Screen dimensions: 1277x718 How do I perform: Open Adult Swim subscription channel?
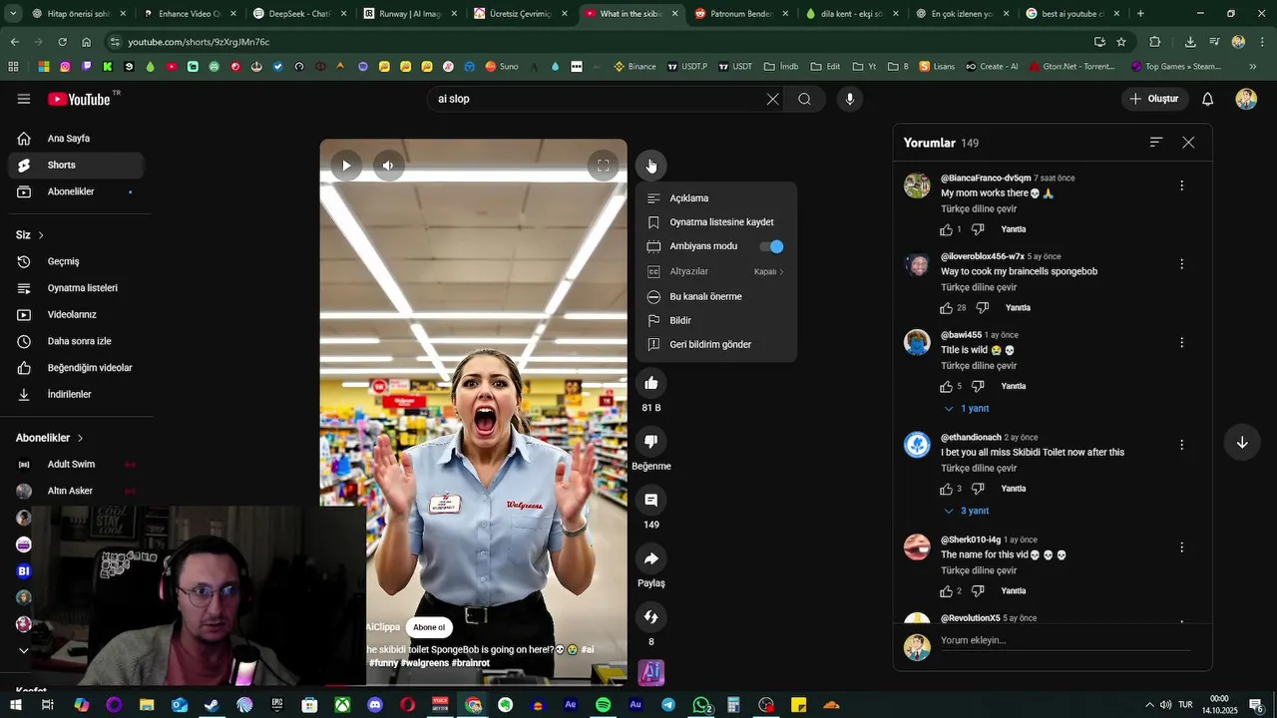[76, 465]
